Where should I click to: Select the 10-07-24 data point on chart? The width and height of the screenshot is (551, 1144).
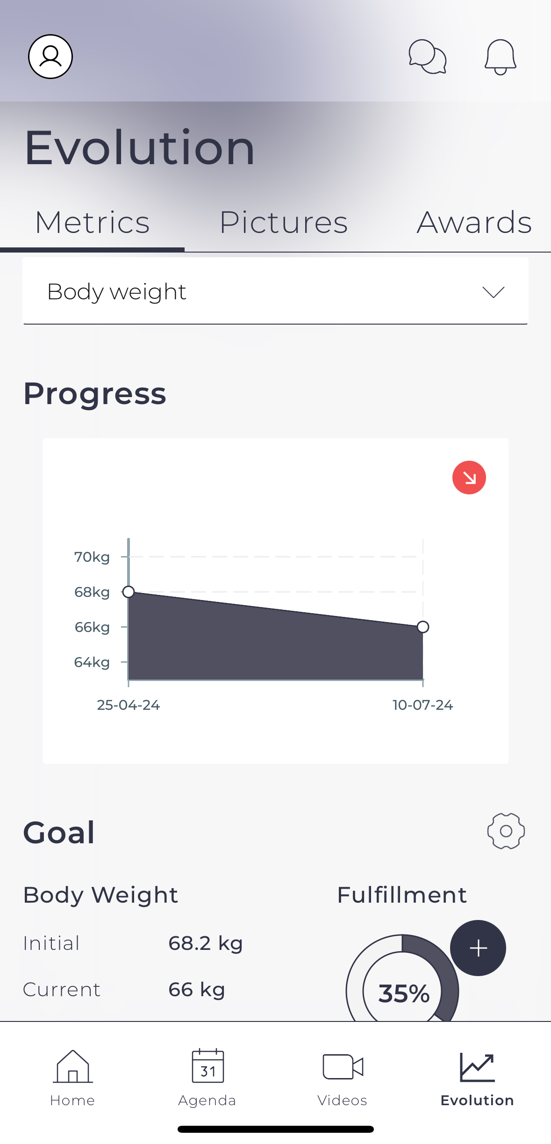[x=423, y=627]
